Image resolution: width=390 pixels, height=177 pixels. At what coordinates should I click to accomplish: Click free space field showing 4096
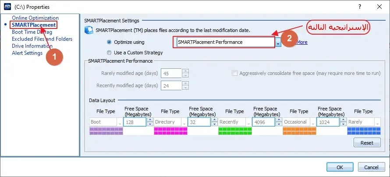(x=264, y=122)
